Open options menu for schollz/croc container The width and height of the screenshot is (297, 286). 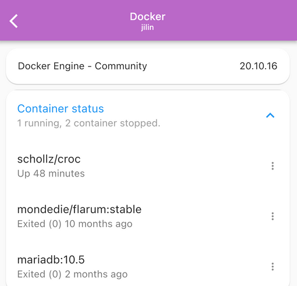[x=273, y=166]
